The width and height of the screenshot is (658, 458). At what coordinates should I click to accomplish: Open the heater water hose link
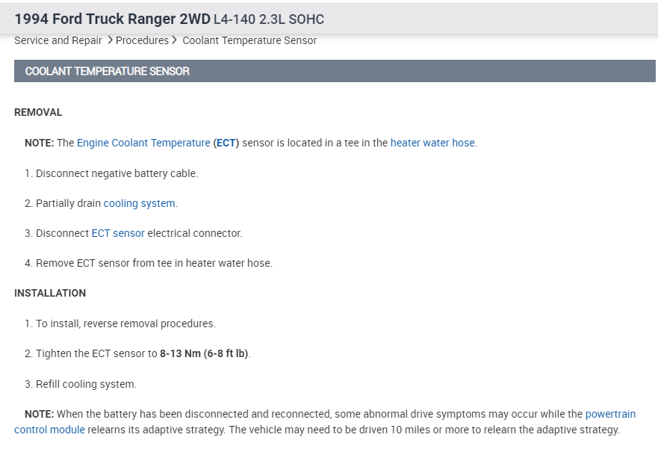(x=432, y=143)
